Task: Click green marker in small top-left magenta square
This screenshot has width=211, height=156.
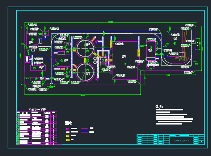Action: pyautogui.click(x=45, y=33)
